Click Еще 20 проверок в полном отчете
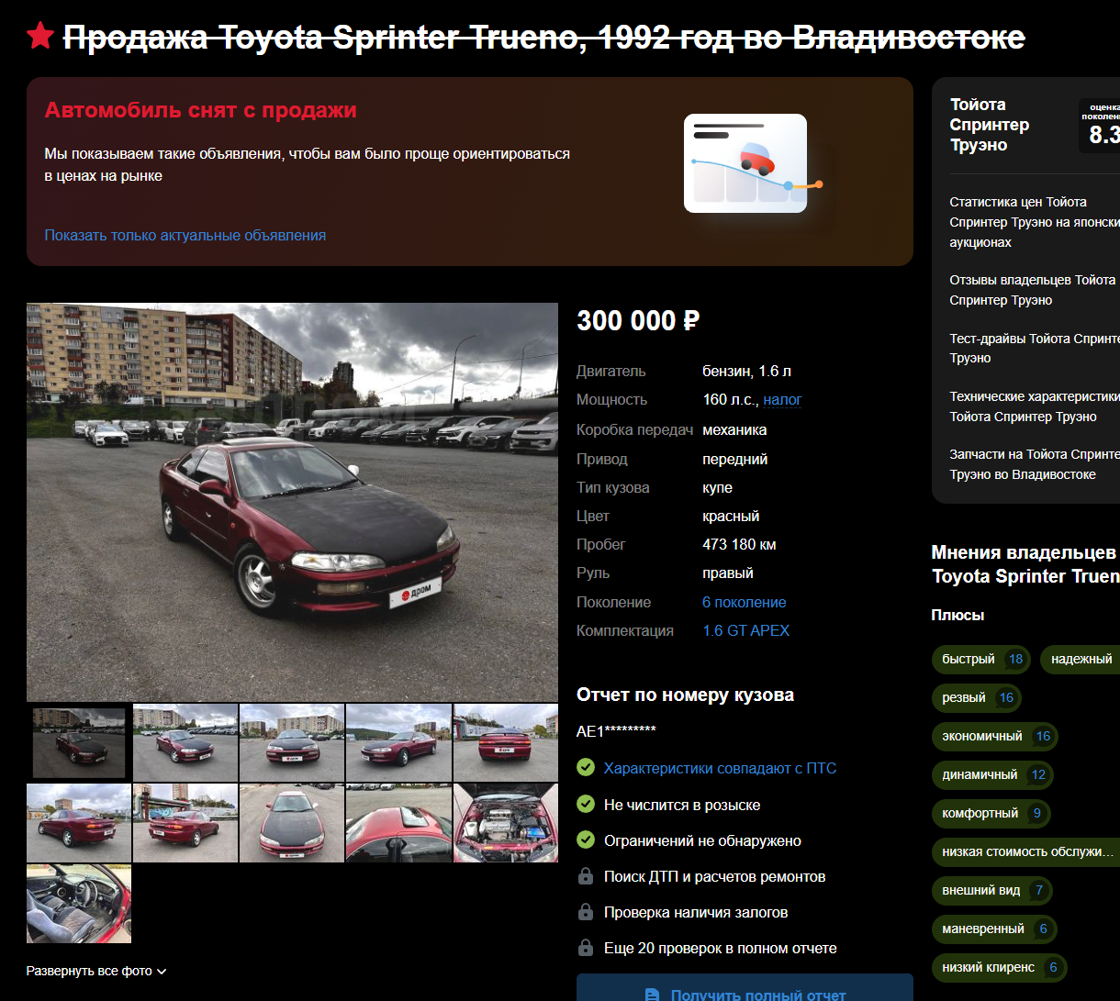 tap(721, 949)
